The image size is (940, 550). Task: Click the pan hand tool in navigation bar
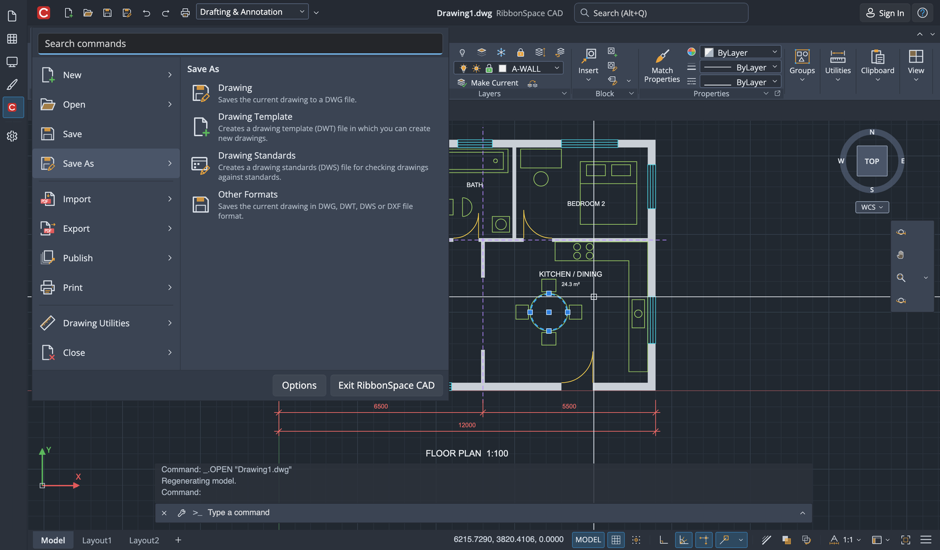(x=901, y=255)
